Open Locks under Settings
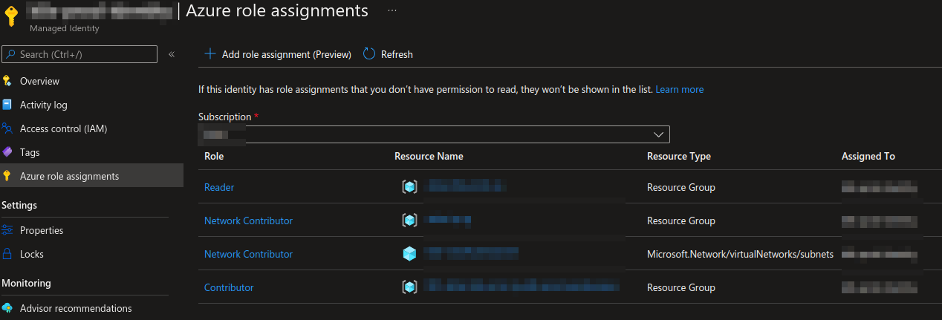The width and height of the screenshot is (942, 320). tap(32, 254)
